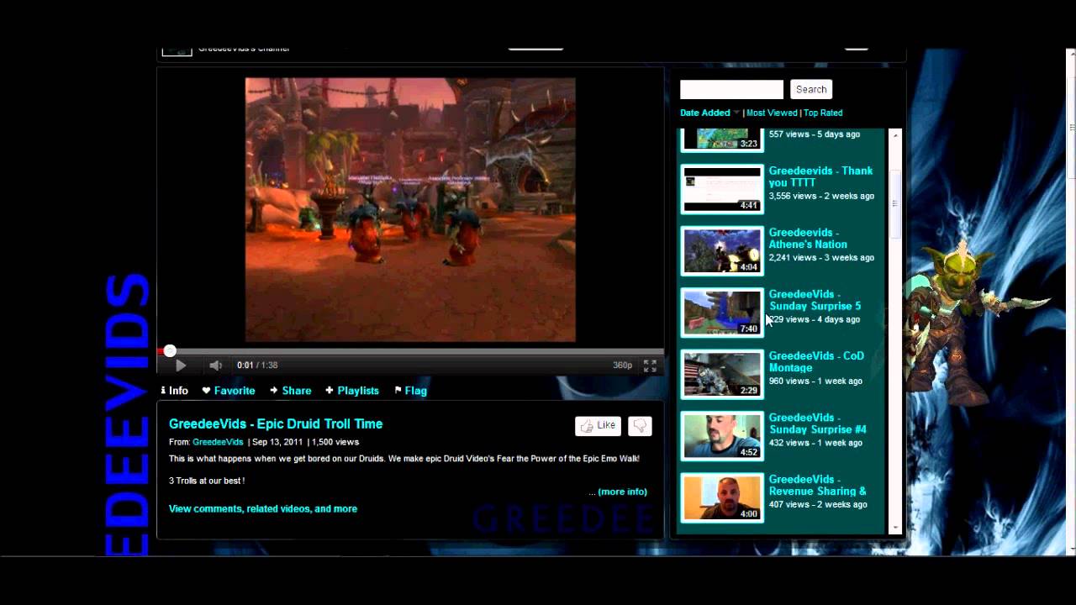The image size is (1076, 605).
Task: Sort videos by Most Viewed
Action: click(772, 113)
